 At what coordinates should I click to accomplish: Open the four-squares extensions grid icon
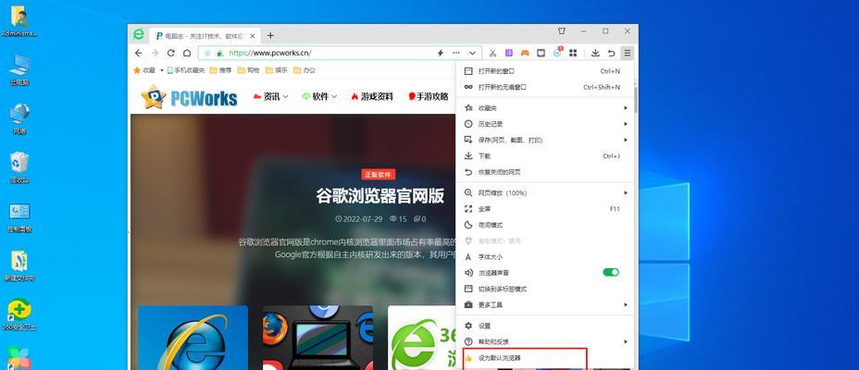coord(573,53)
